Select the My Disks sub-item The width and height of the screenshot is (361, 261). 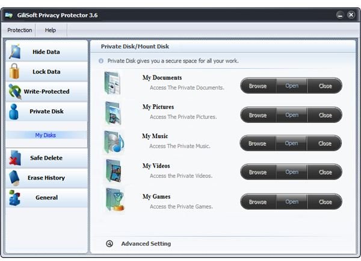pyautogui.click(x=45, y=135)
